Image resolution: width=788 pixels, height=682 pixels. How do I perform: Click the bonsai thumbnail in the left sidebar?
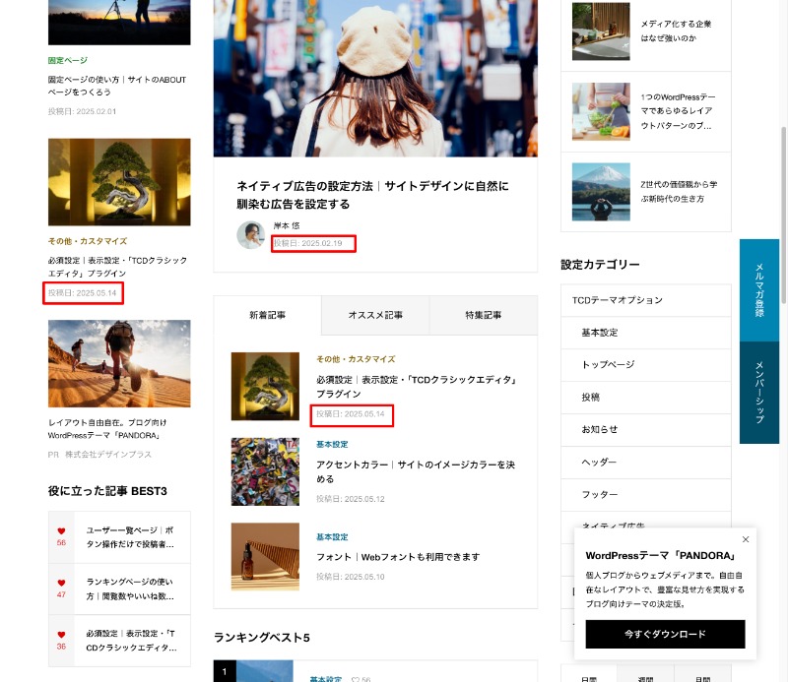(119, 182)
